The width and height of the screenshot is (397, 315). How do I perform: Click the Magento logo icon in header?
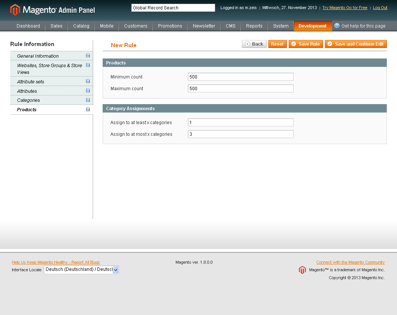click(15, 10)
